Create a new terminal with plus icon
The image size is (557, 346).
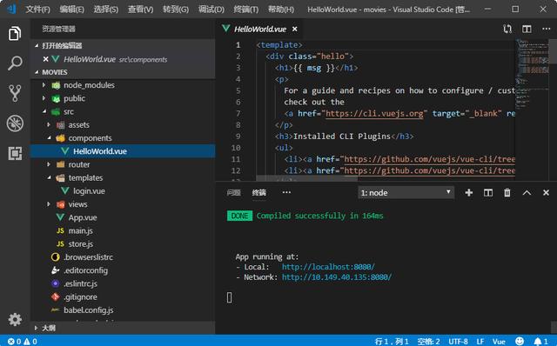click(469, 193)
